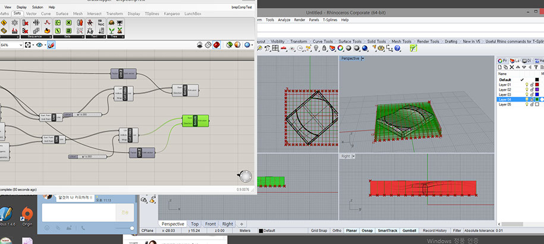
Task: Click delete layer X icon
Action: pyautogui.click(x=512, y=67)
